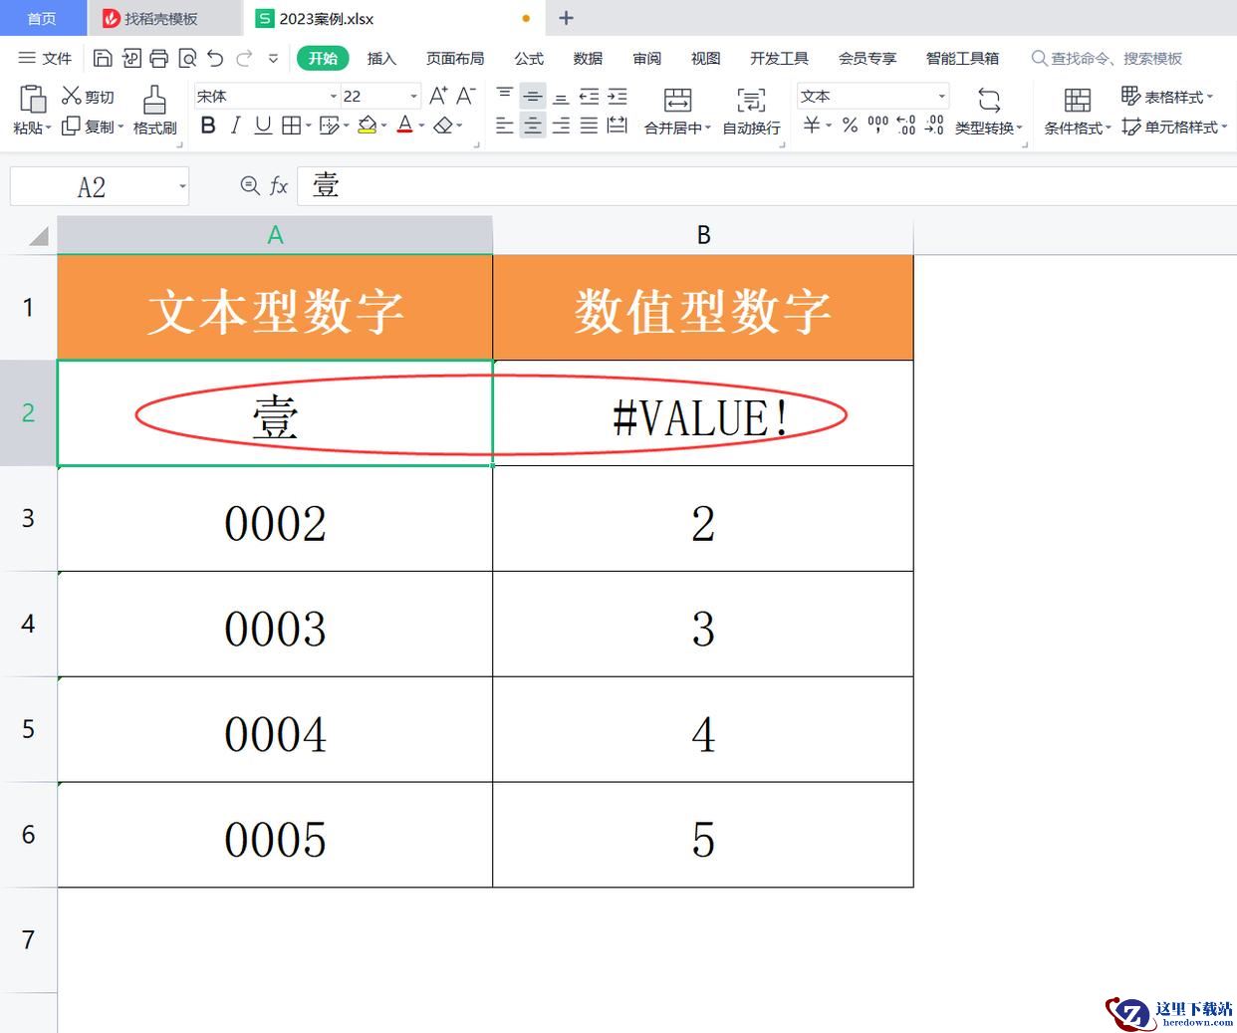Screen dimensions: 1237x1033
Task: Open the number format 文本 dropdown
Action: pyautogui.click(x=941, y=96)
